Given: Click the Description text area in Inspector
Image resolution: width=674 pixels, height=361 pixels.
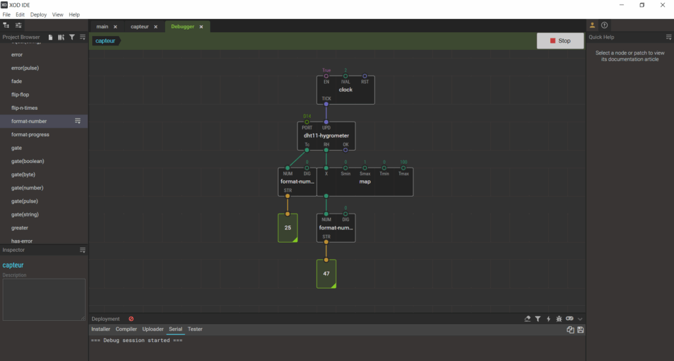Looking at the screenshot, I should tap(44, 300).
